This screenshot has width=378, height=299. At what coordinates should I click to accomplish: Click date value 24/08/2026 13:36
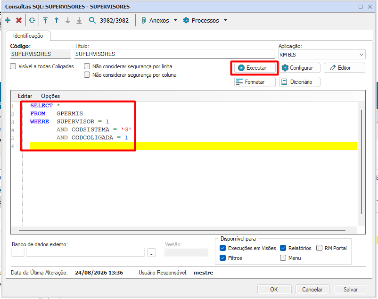[99, 273]
